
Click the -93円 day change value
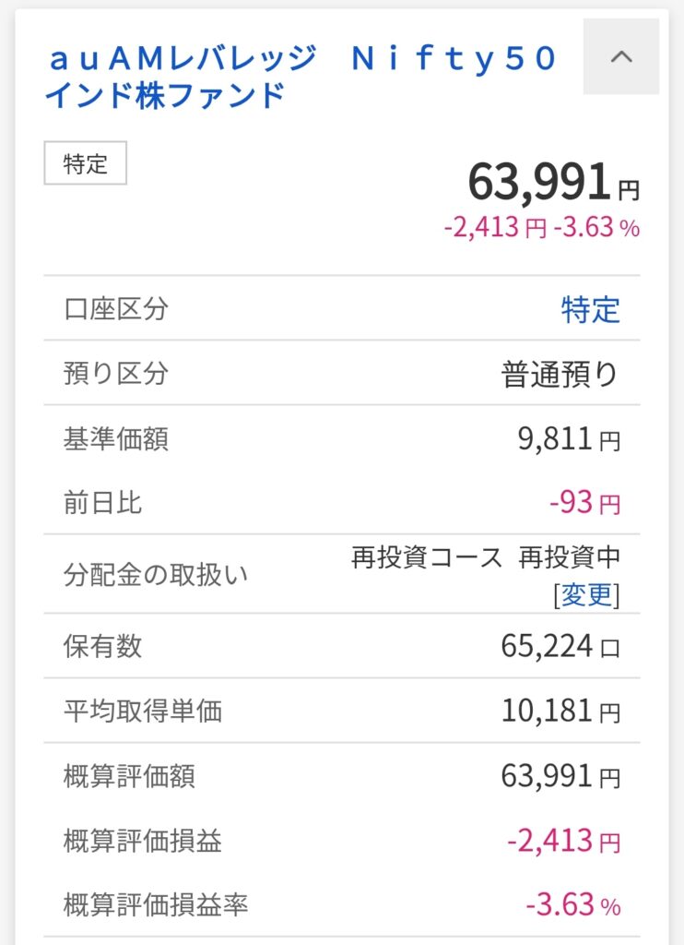tap(584, 504)
